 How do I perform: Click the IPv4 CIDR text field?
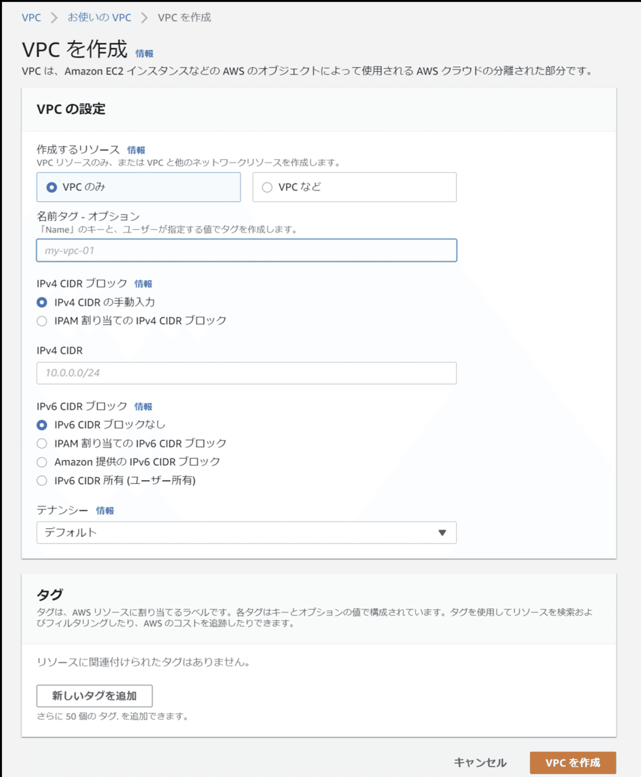(x=246, y=373)
